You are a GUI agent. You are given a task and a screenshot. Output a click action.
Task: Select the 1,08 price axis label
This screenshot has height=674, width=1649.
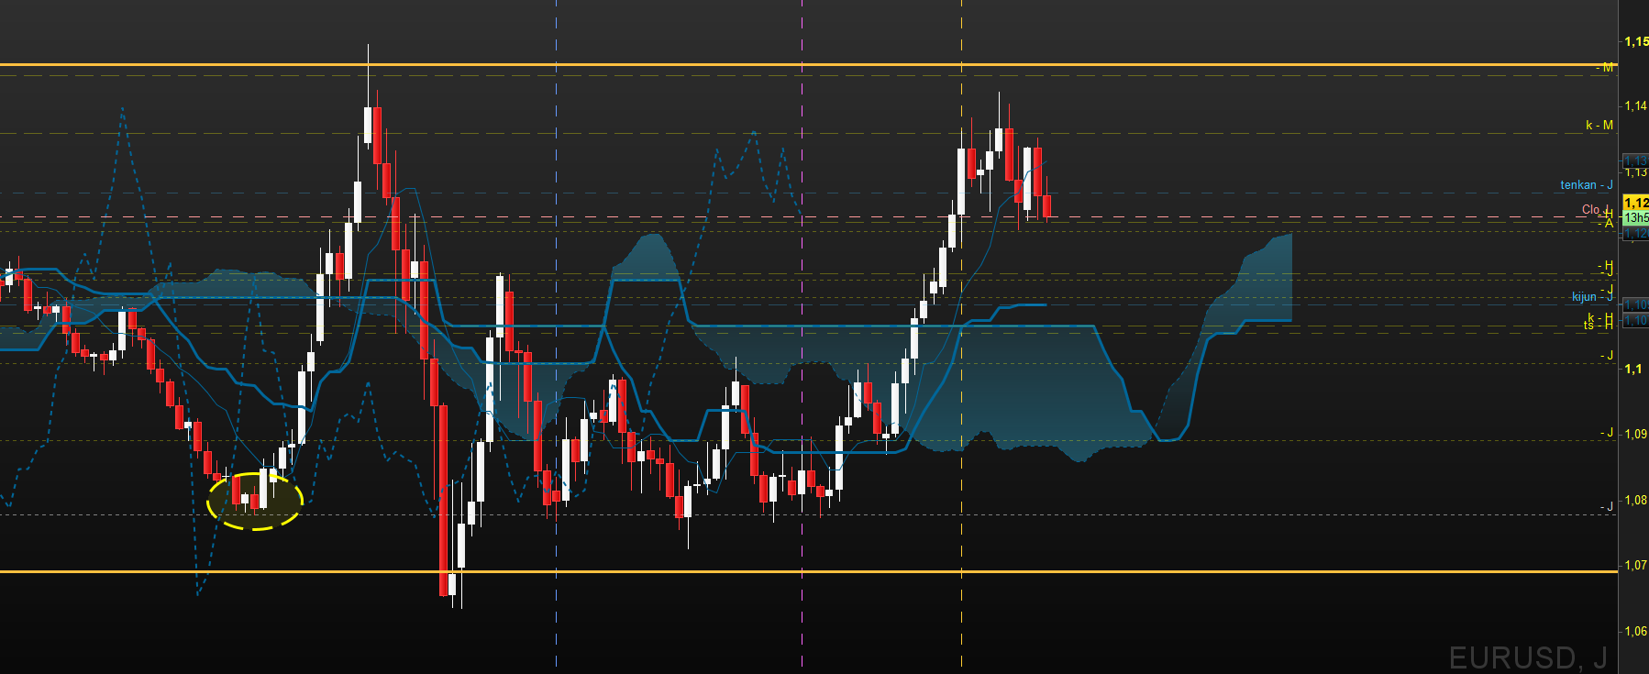click(x=1635, y=500)
